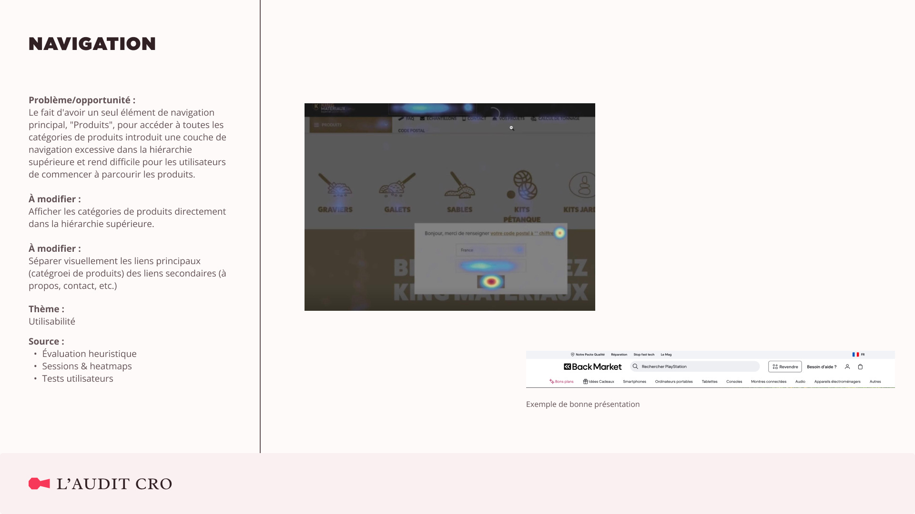The height and width of the screenshot is (514, 915).
Task: Close the postal code popup
Action: pos(560,233)
